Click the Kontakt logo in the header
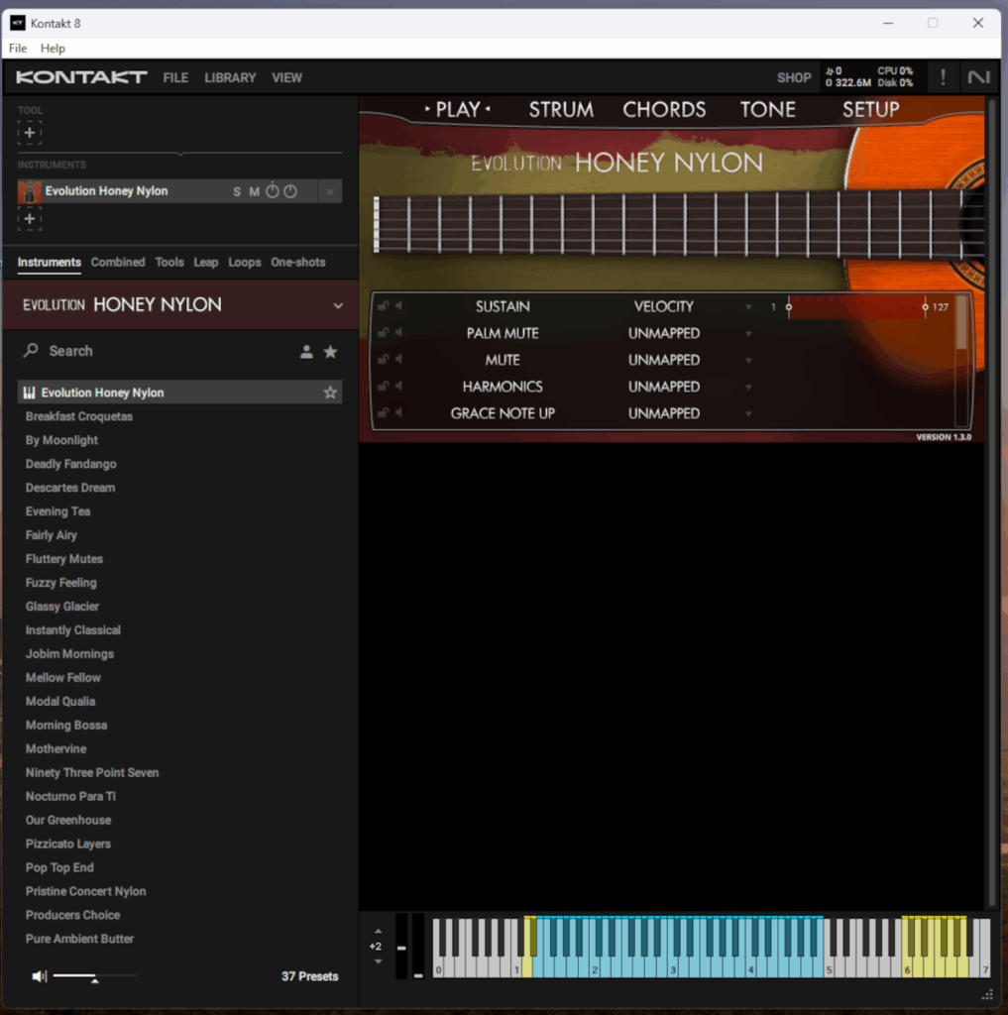Image resolution: width=1008 pixels, height=1015 pixels. click(x=81, y=77)
